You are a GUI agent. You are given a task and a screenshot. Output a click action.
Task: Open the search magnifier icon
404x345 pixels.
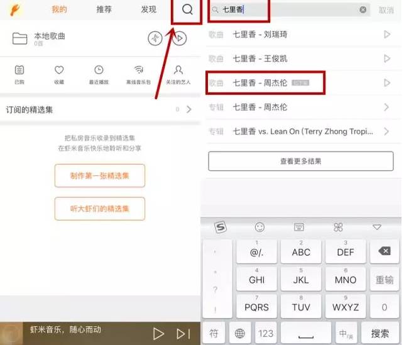[187, 9]
